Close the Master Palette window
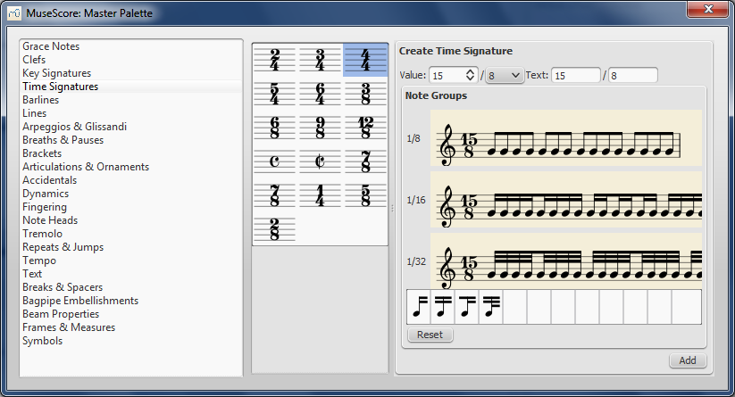The height and width of the screenshot is (397, 735). [x=708, y=9]
